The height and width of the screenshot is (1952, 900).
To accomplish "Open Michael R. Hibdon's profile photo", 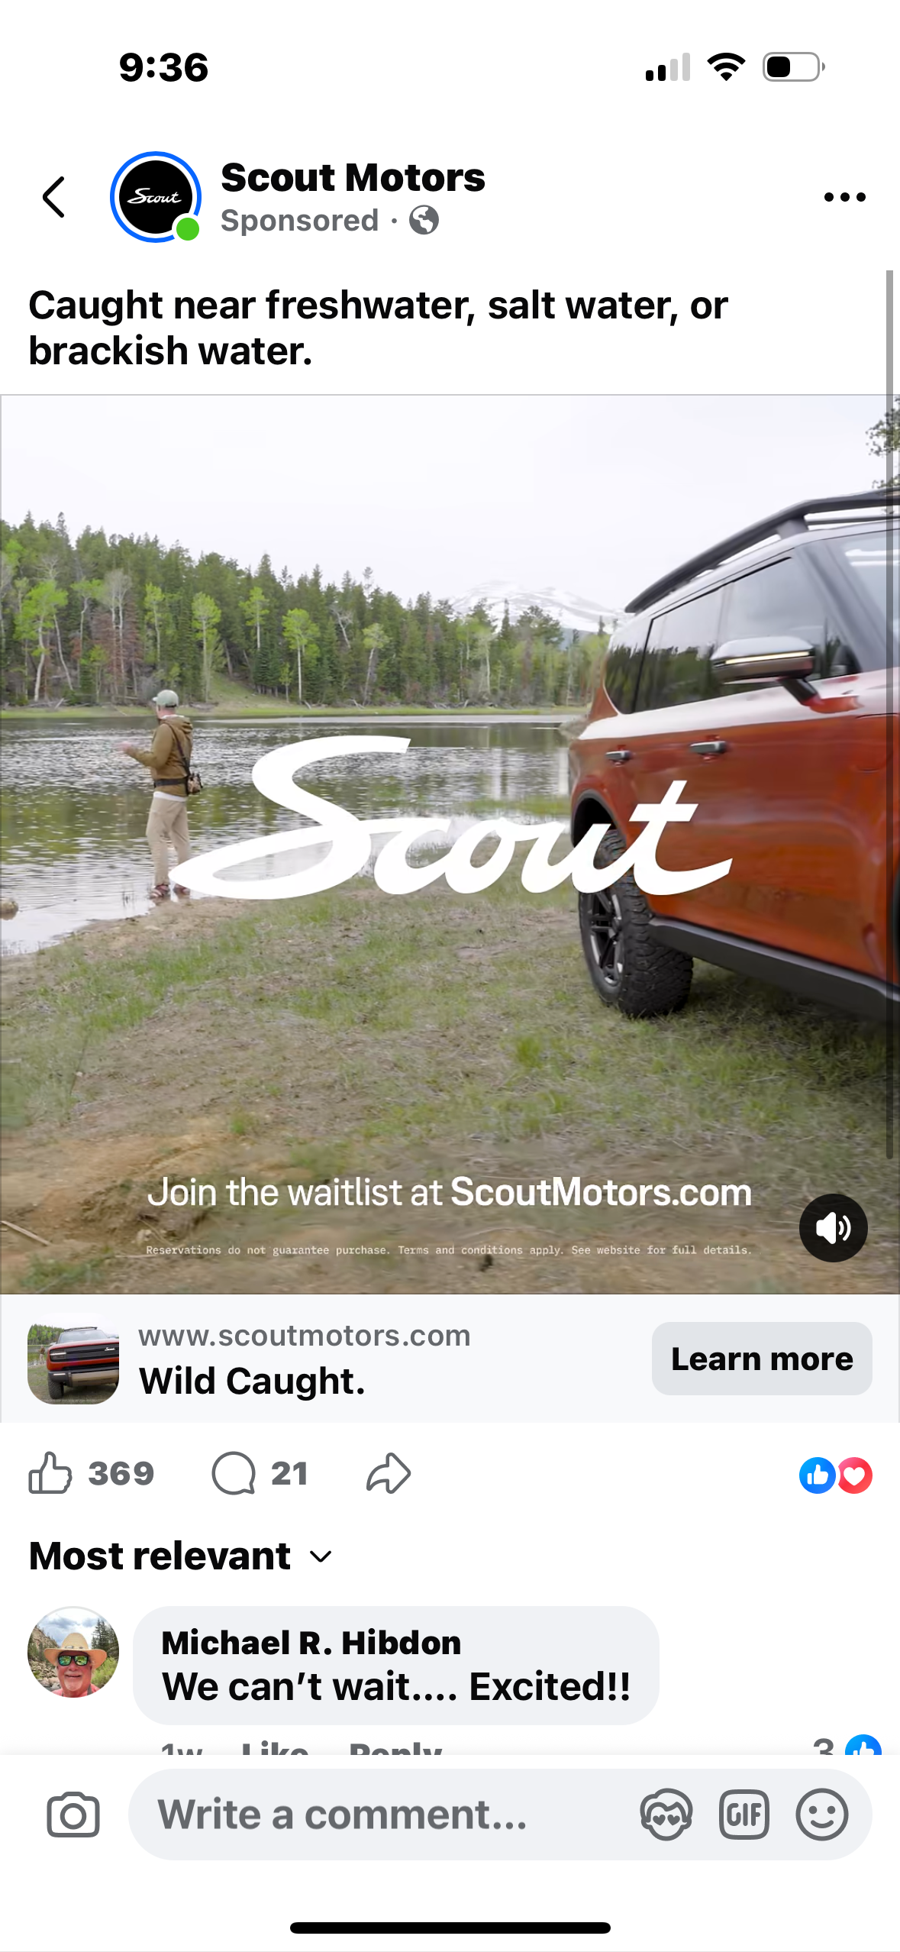I will 73,1652.
